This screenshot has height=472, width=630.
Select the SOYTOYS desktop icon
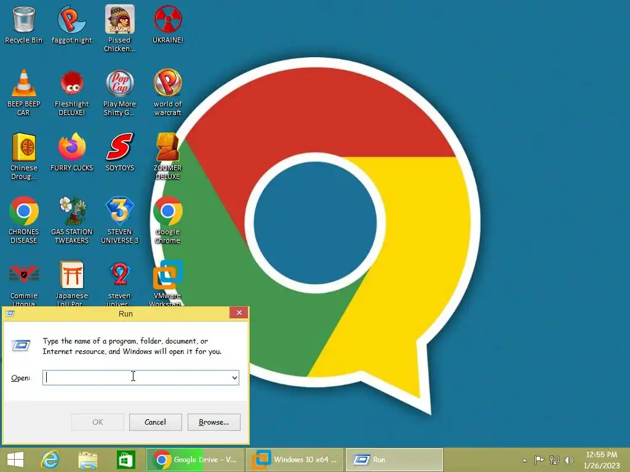point(119,152)
